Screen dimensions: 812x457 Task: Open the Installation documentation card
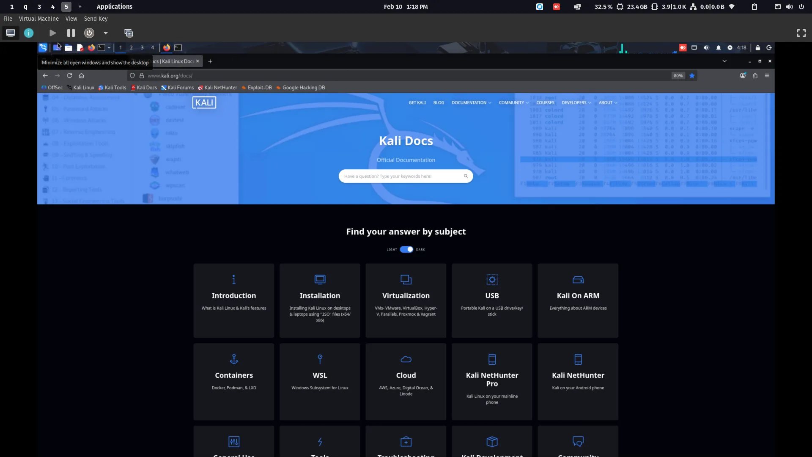click(x=320, y=300)
